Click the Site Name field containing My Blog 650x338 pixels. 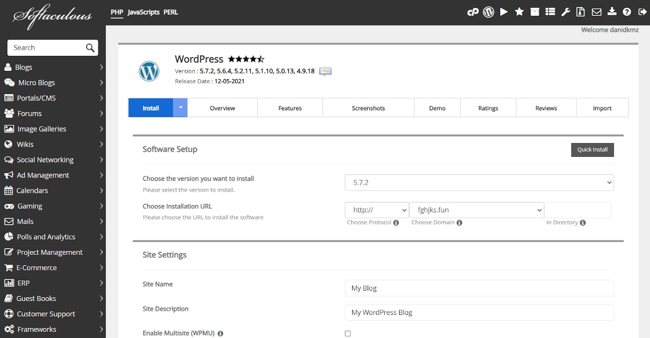point(479,288)
